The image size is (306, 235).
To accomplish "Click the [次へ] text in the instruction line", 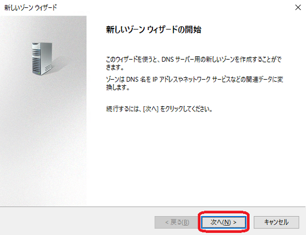I will point(151,109).
